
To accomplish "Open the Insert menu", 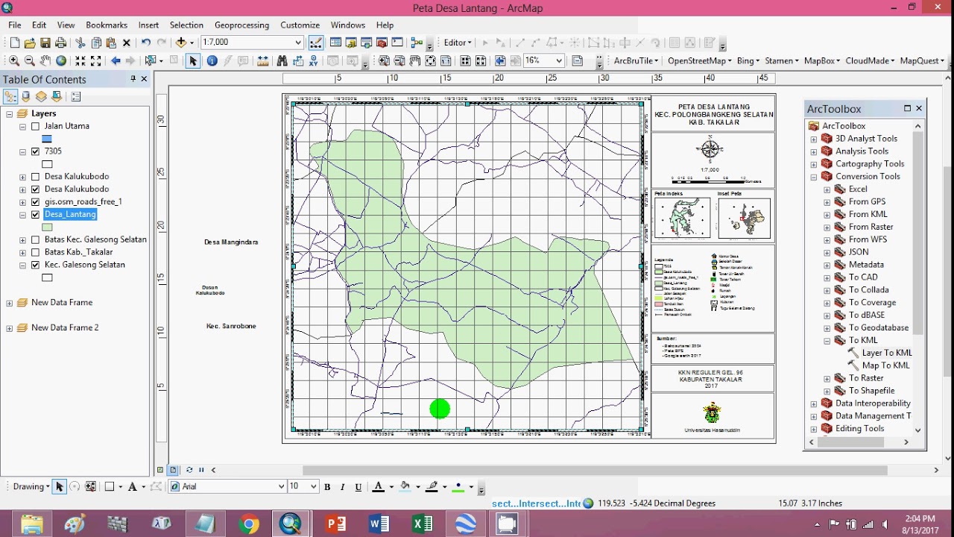I will [x=148, y=25].
